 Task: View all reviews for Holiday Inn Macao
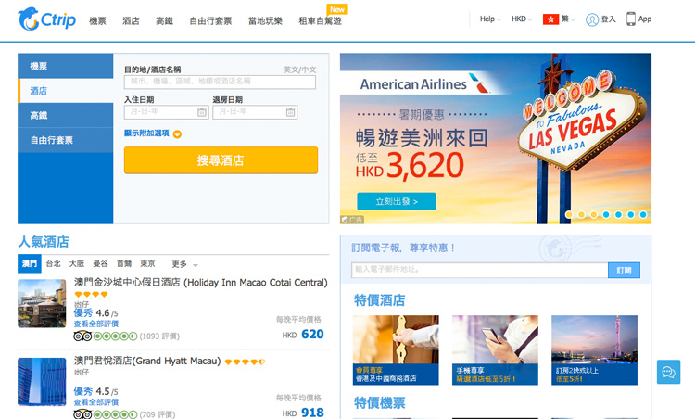point(95,324)
